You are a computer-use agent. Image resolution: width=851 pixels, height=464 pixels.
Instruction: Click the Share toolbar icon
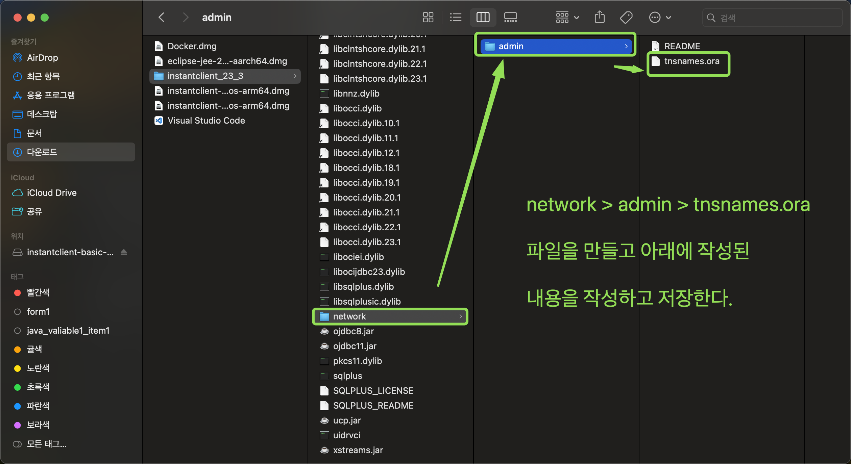(600, 17)
